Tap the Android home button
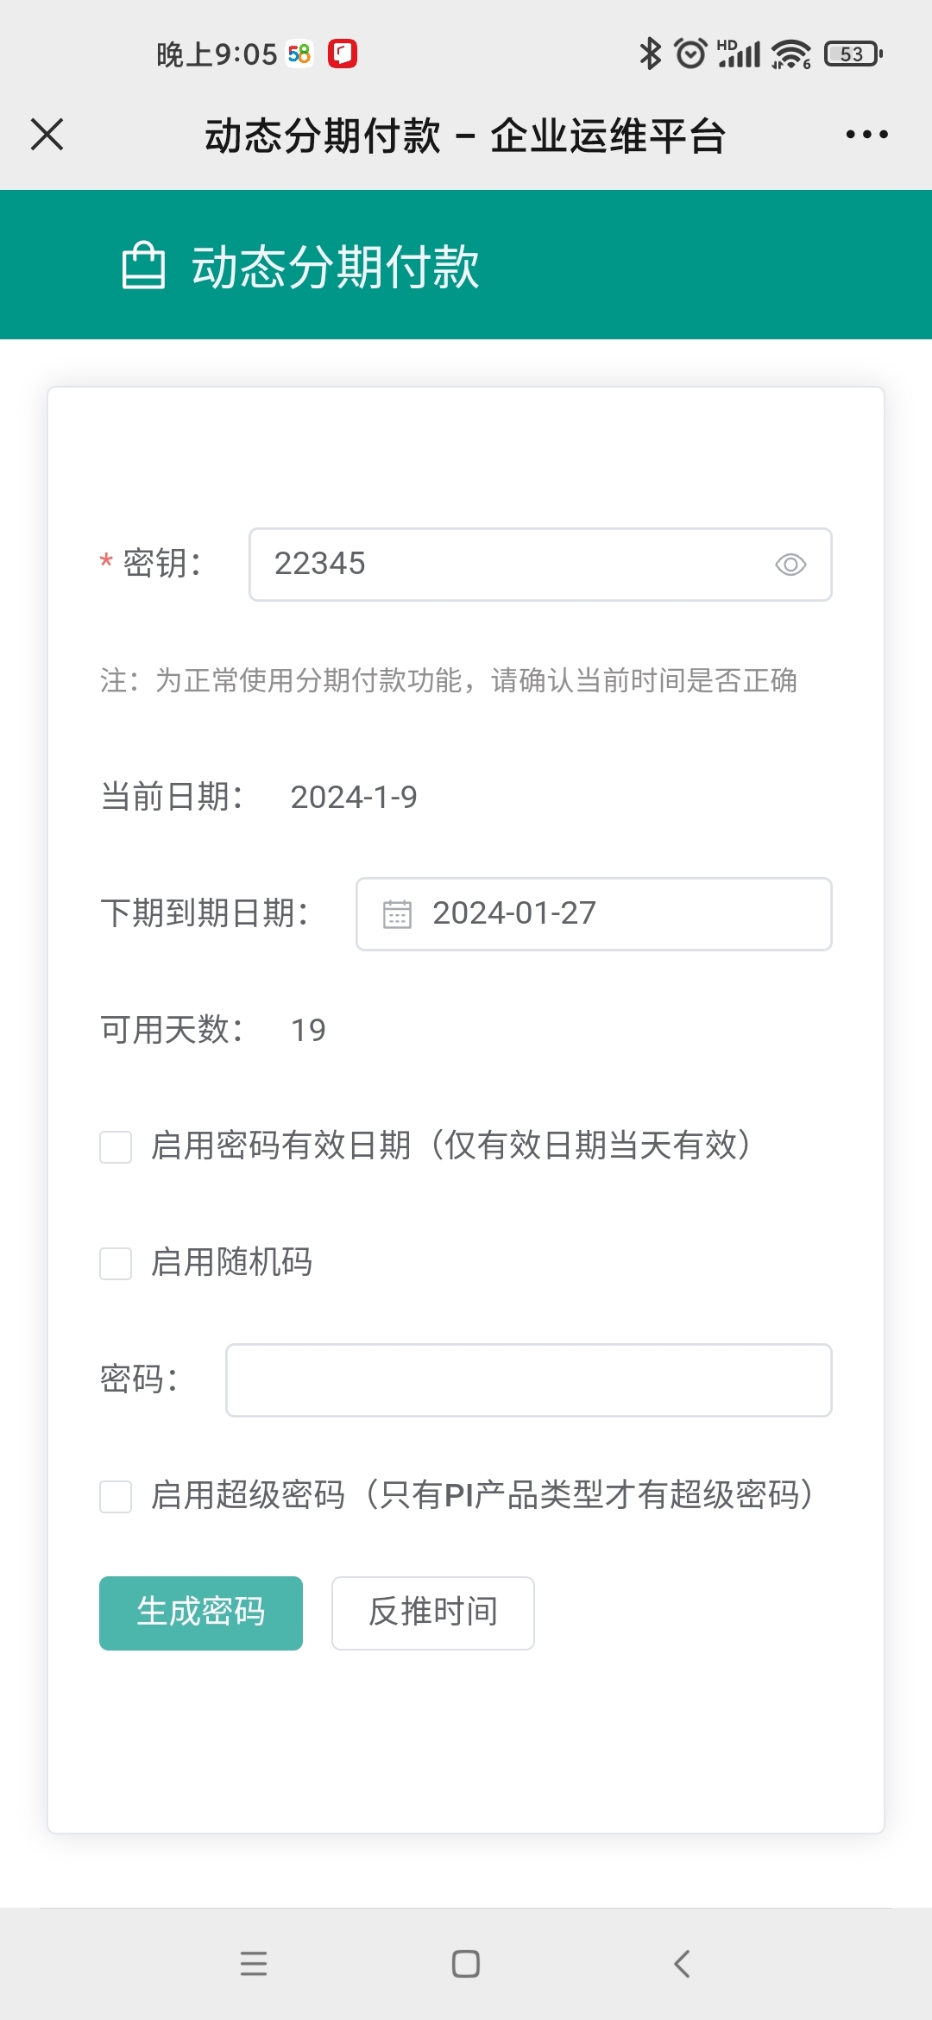Image resolution: width=932 pixels, height=2020 pixels. [x=466, y=1964]
